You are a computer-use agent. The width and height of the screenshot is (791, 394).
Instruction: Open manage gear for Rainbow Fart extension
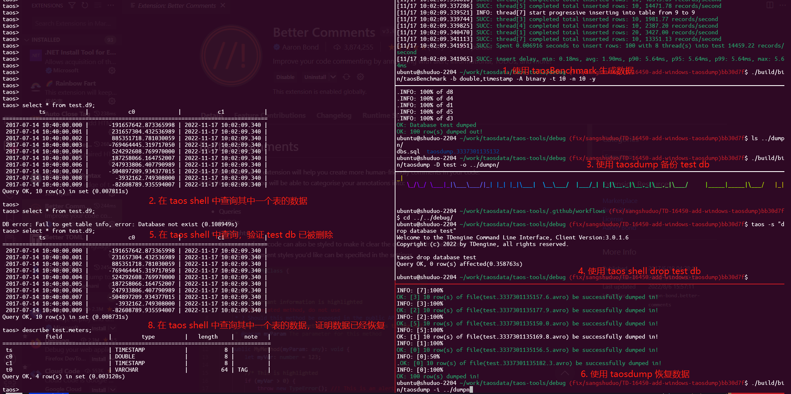pos(112,101)
